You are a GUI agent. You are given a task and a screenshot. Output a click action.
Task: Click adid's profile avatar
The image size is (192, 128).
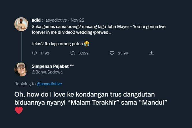tap(21, 24)
